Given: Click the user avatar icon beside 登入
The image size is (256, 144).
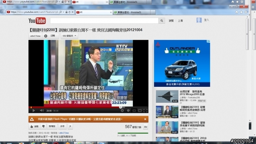Looking at the screenshot, I should 199,20.
